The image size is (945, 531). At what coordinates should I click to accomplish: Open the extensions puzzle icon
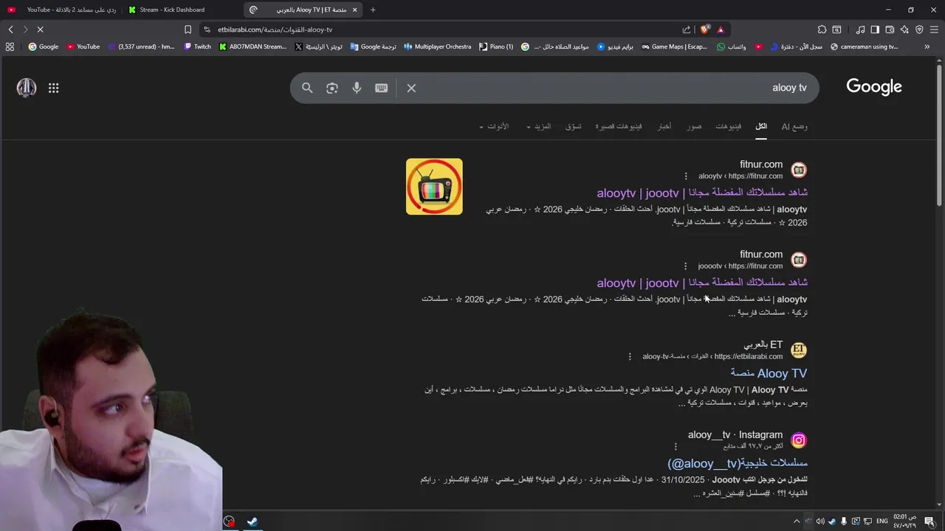coord(822,29)
